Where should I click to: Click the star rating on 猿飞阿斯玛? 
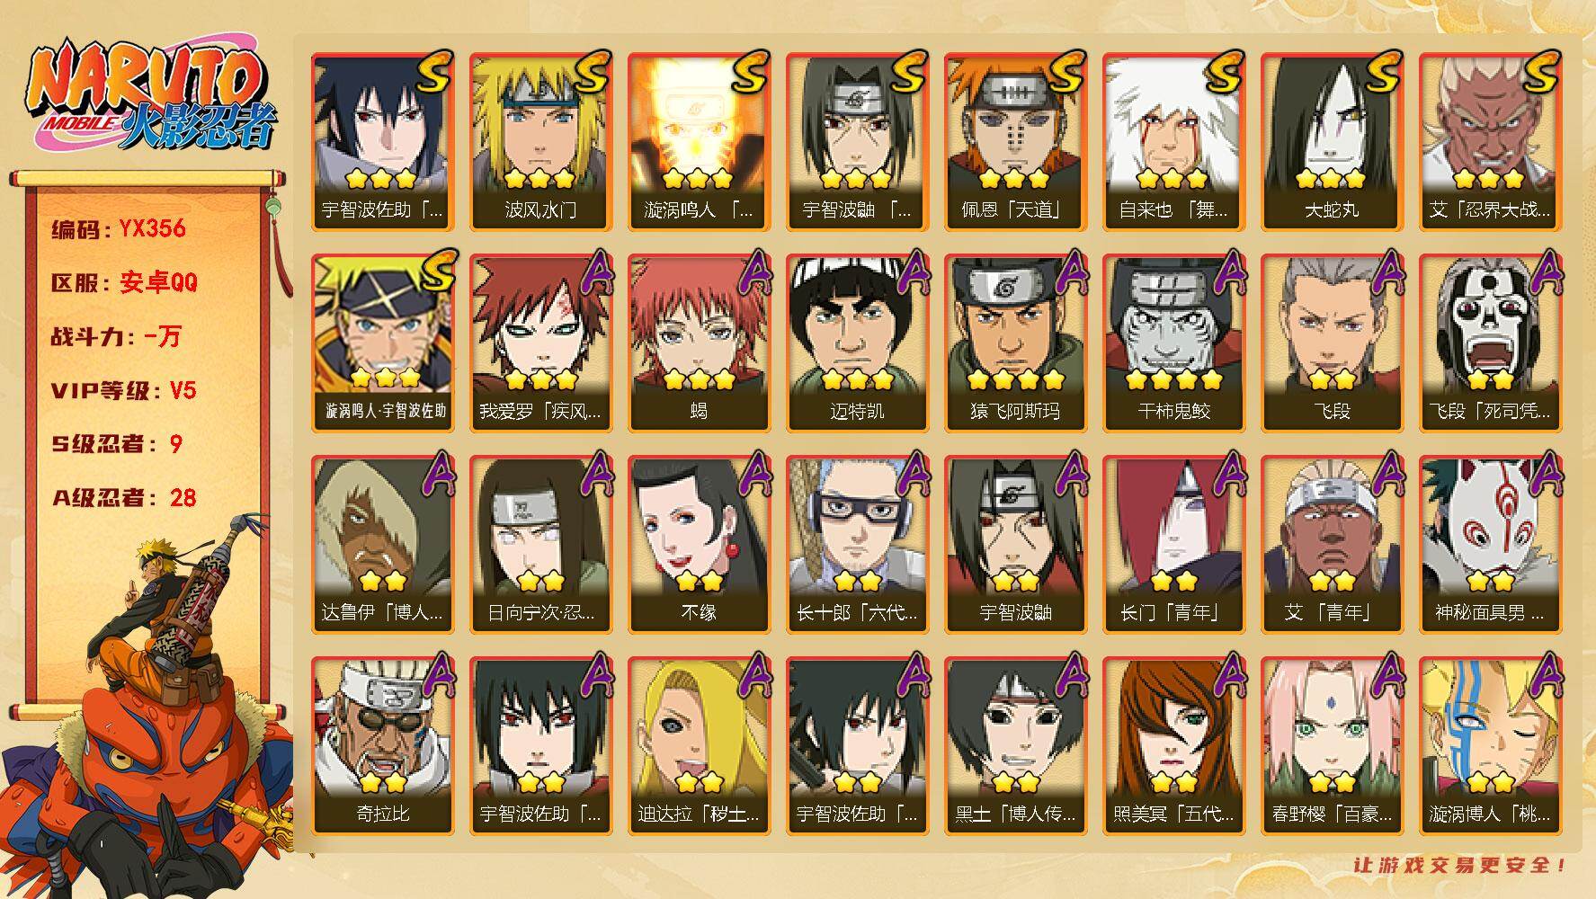pos(1016,379)
